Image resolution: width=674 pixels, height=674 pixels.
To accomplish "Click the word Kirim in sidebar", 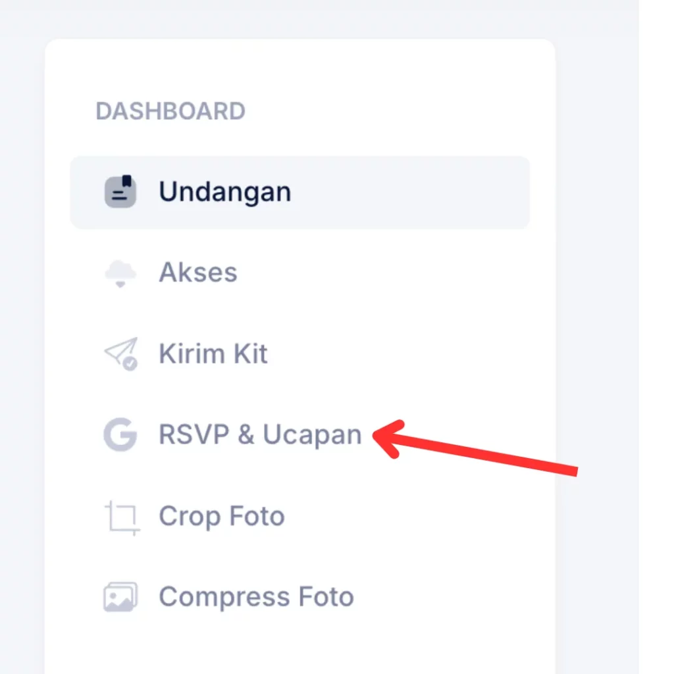I will tap(192, 353).
